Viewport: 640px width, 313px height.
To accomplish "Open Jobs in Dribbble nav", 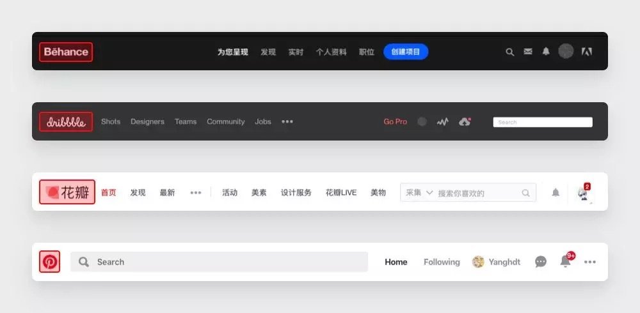I will point(263,121).
